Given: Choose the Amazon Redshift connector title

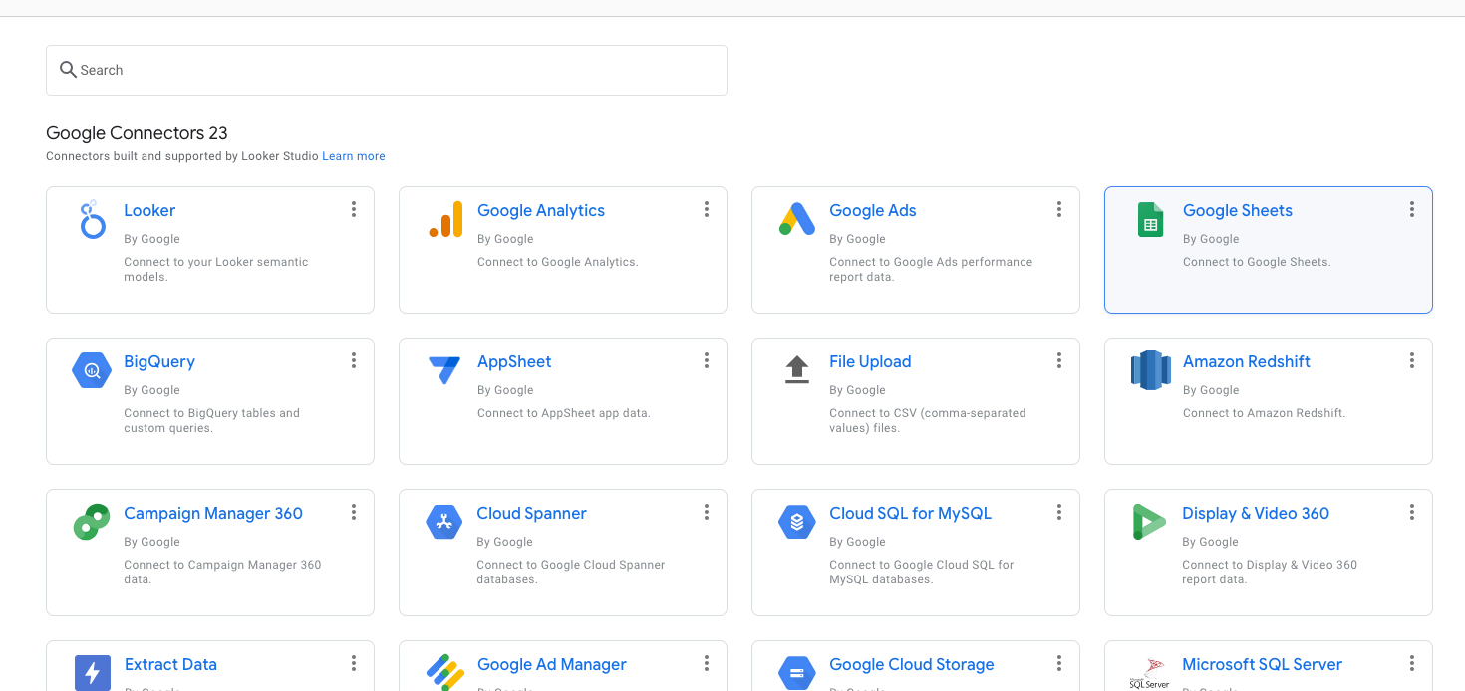Looking at the screenshot, I should pyautogui.click(x=1246, y=361).
